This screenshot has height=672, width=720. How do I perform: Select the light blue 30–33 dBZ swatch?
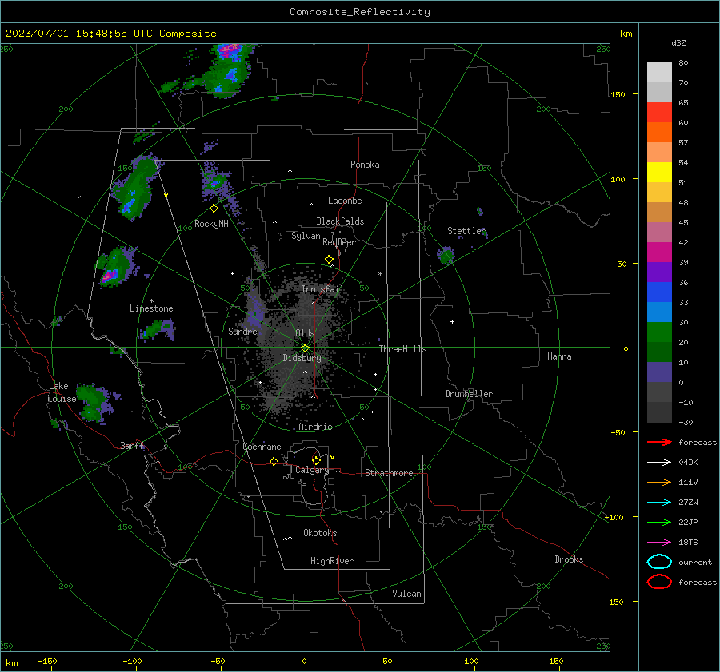pos(659,312)
